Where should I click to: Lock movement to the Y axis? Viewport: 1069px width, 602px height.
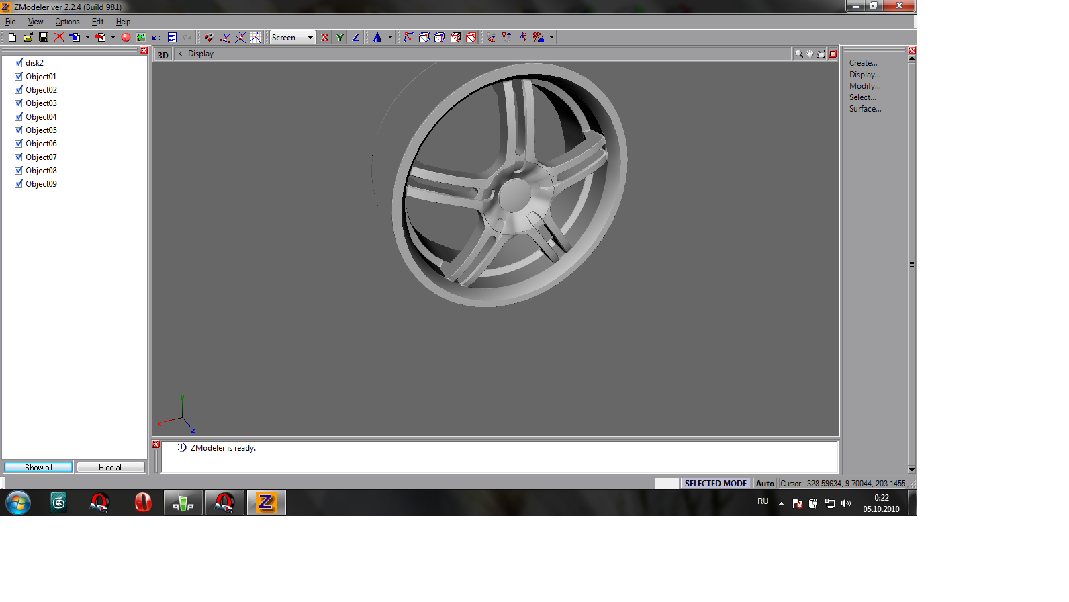[x=340, y=38]
